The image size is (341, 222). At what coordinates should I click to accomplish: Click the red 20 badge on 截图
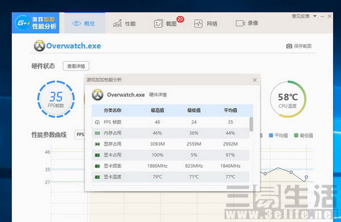[180, 19]
